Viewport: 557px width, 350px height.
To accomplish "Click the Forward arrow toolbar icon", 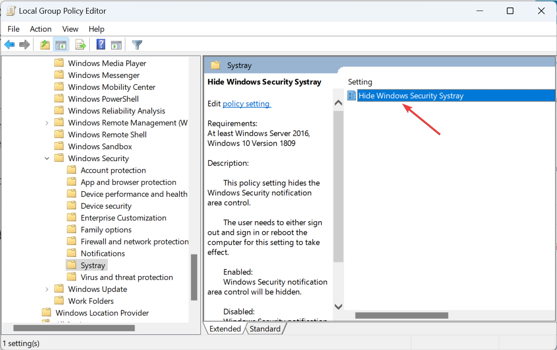I will (x=25, y=44).
